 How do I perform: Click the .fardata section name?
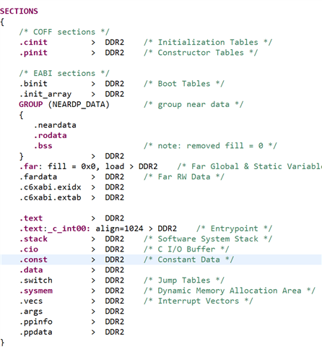(38, 177)
